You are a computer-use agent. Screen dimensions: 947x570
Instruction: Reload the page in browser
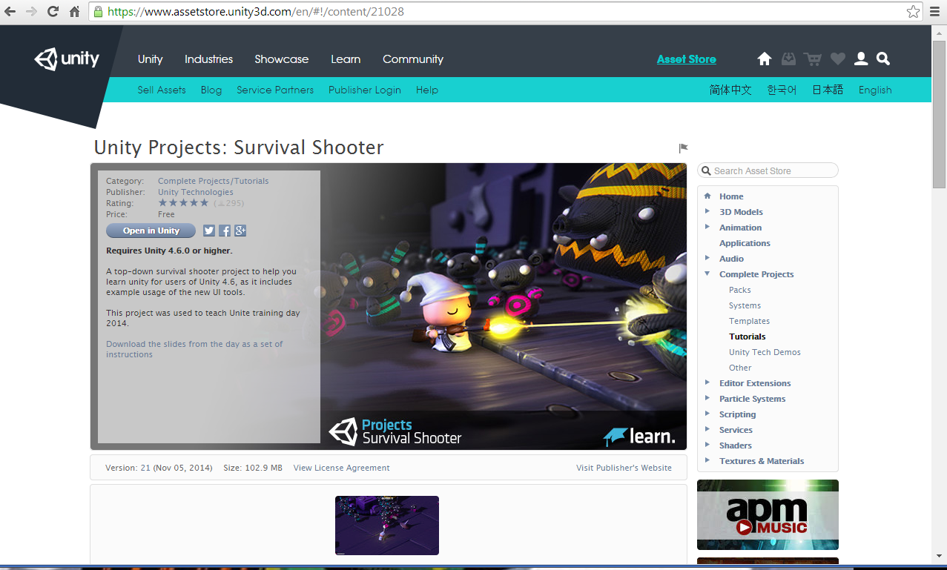point(53,12)
